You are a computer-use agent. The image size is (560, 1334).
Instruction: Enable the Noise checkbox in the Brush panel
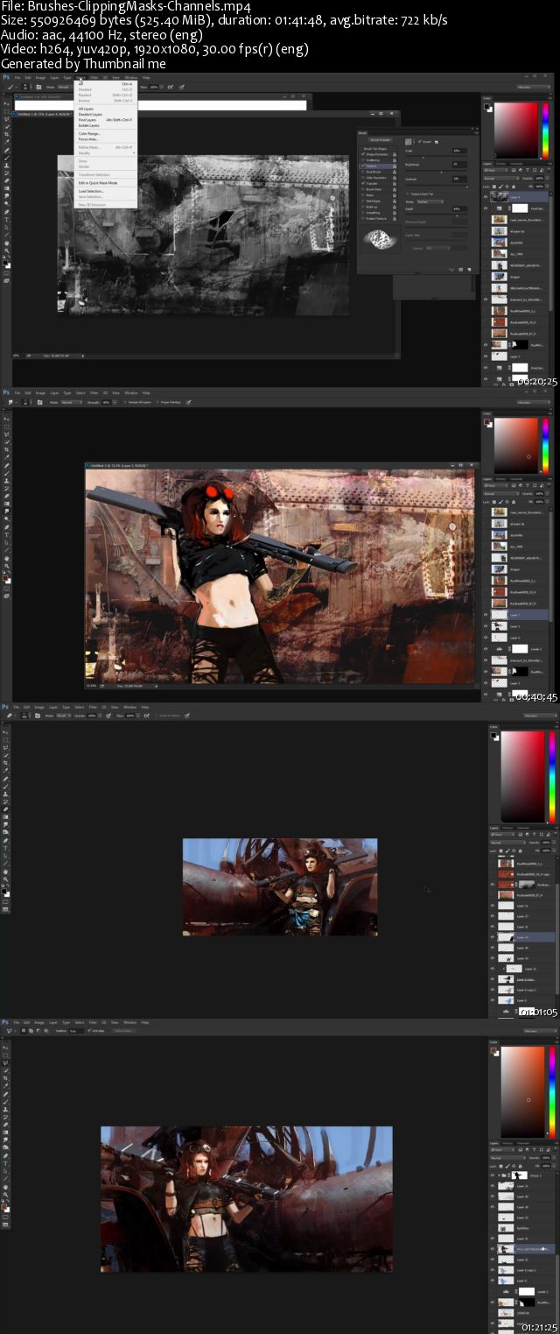pyautogui.click(x=363, y=195)
